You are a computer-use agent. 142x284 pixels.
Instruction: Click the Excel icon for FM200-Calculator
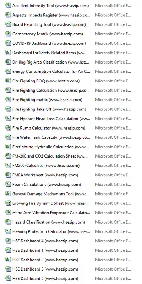coord(8,166)
